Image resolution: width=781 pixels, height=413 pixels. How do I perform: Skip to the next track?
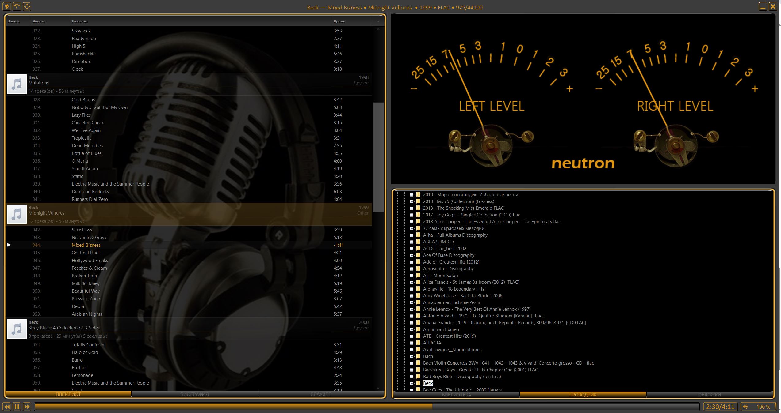tap(27, 407)
